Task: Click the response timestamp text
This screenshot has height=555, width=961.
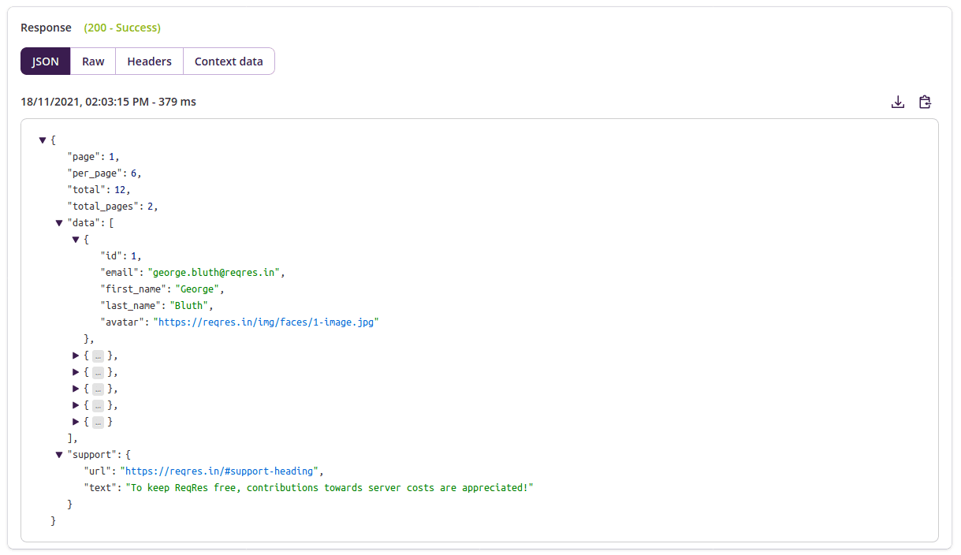Action: (108, 102)
